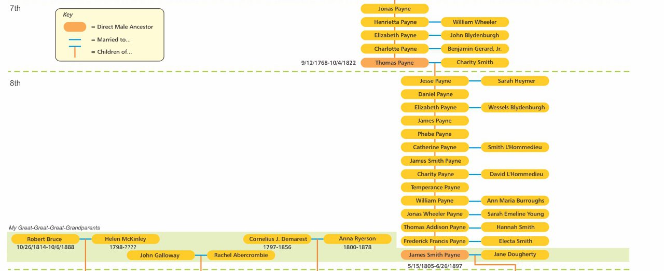Click the Temperance Payne node
The image size is (664, 271).
point(435,188)
